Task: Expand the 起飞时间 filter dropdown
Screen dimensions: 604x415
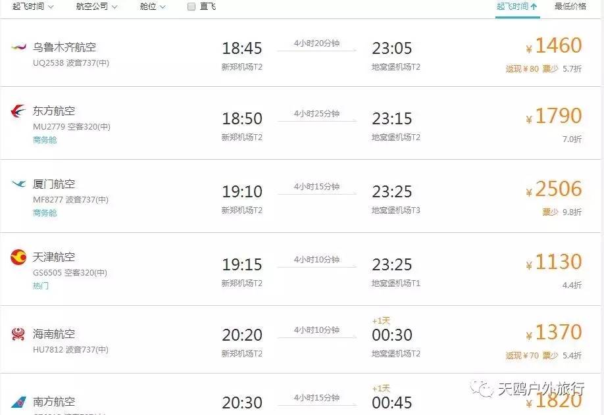Action: (x=33, y=7)
